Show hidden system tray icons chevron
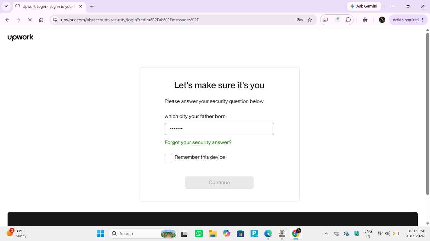430x241 pixels. coord(326,233)
